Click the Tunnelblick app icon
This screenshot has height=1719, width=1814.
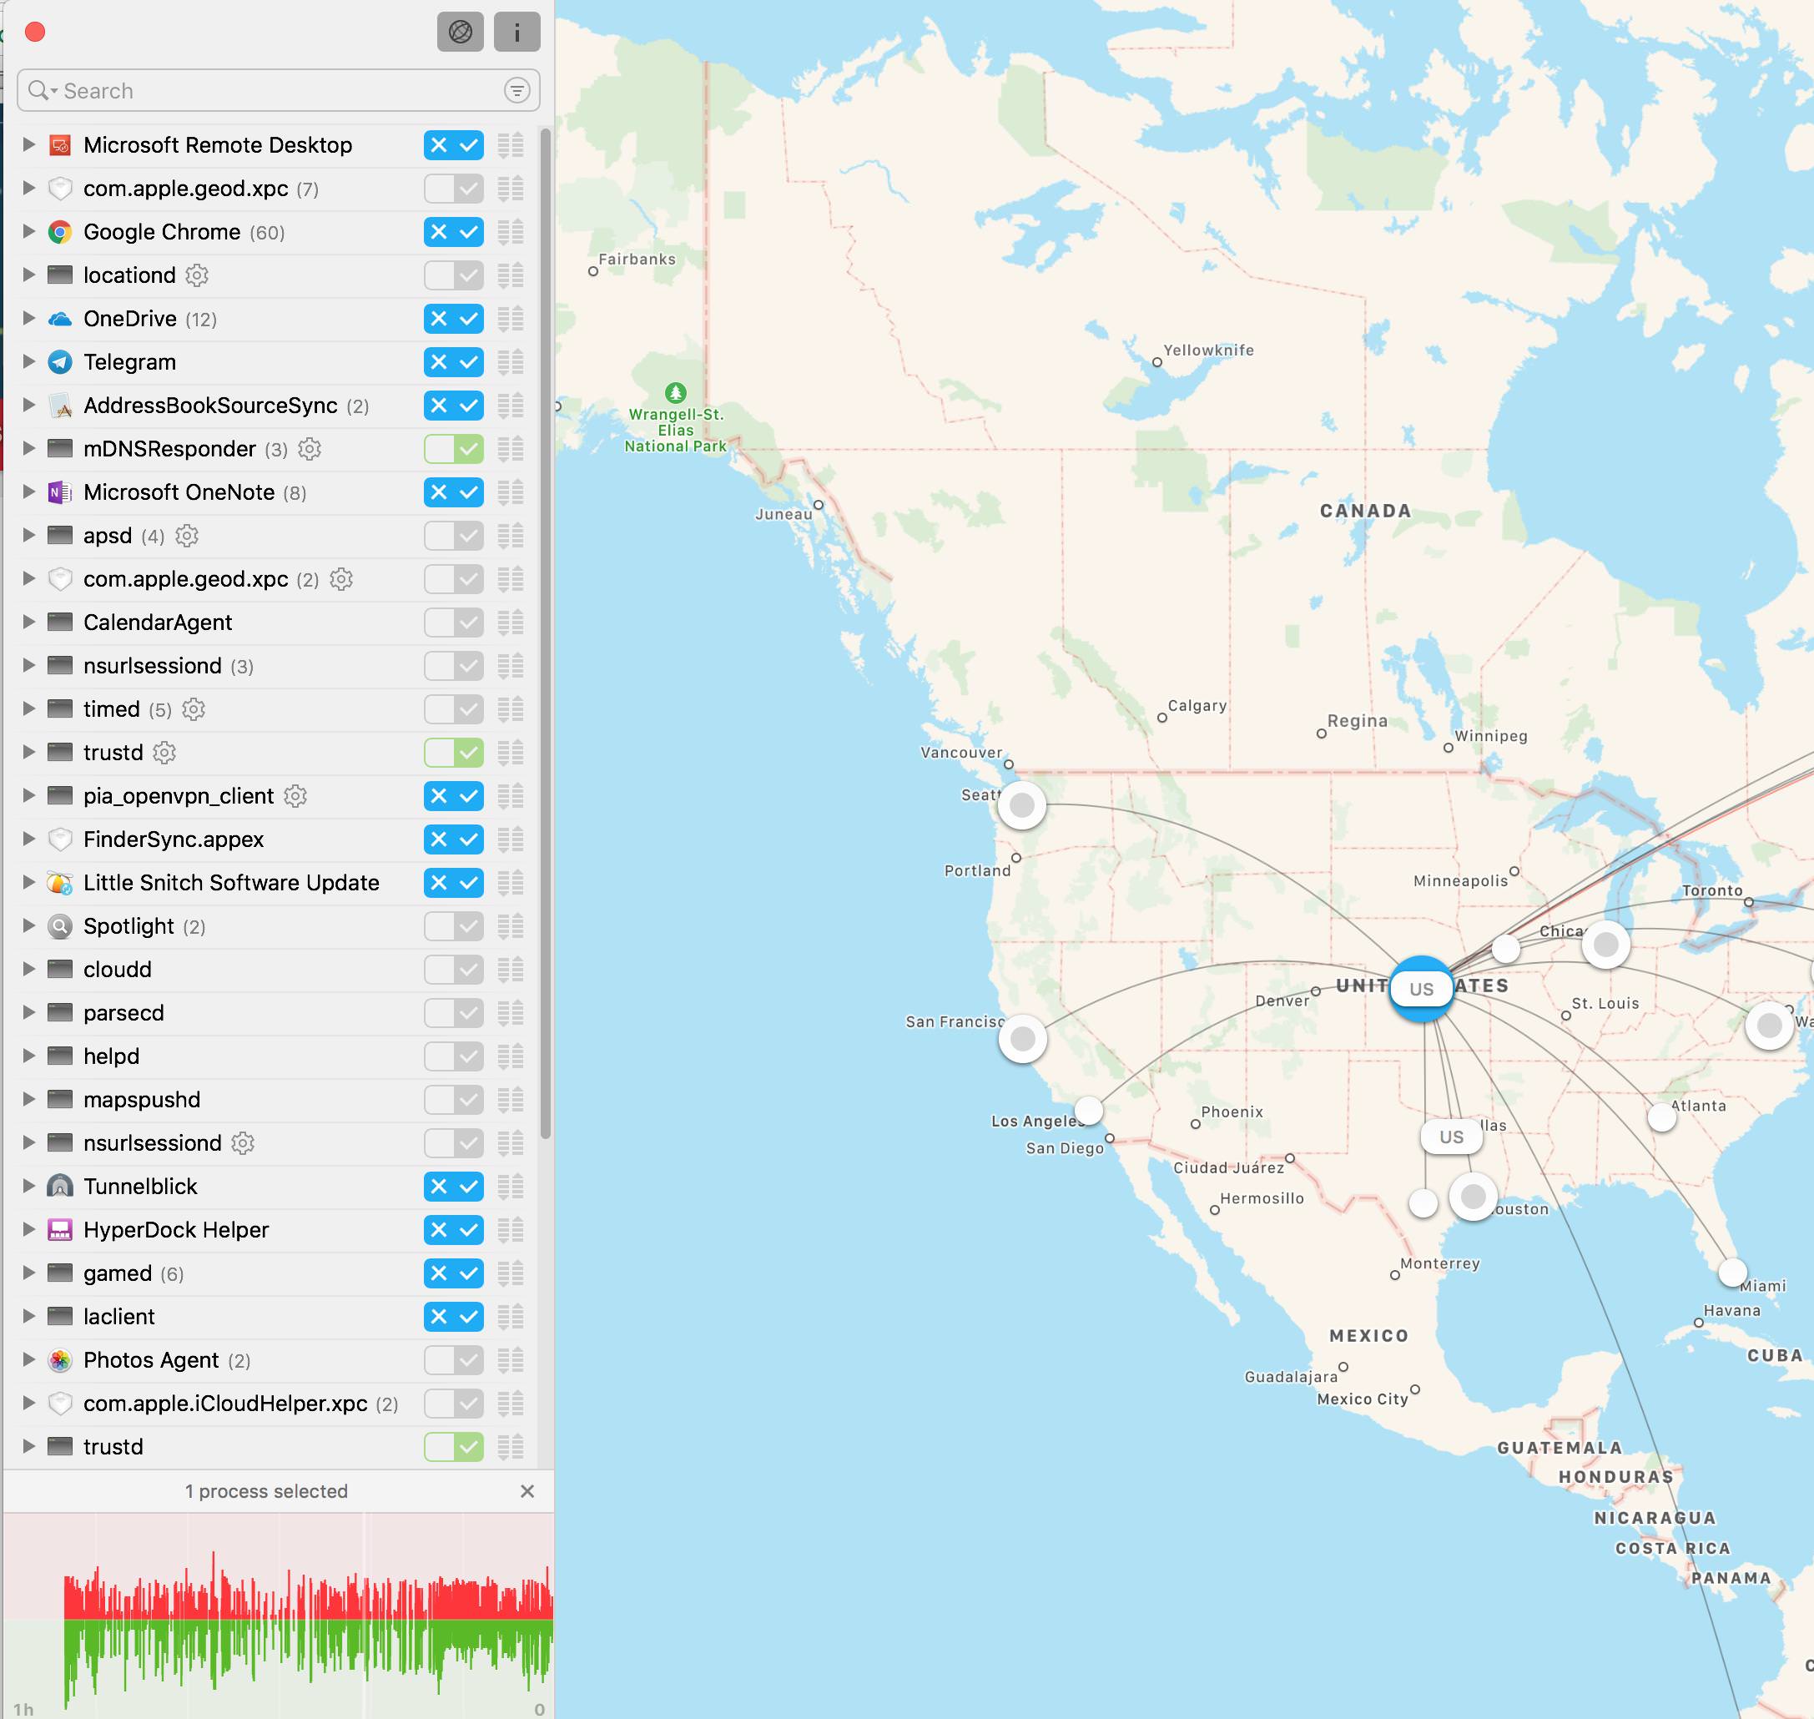60,1187
